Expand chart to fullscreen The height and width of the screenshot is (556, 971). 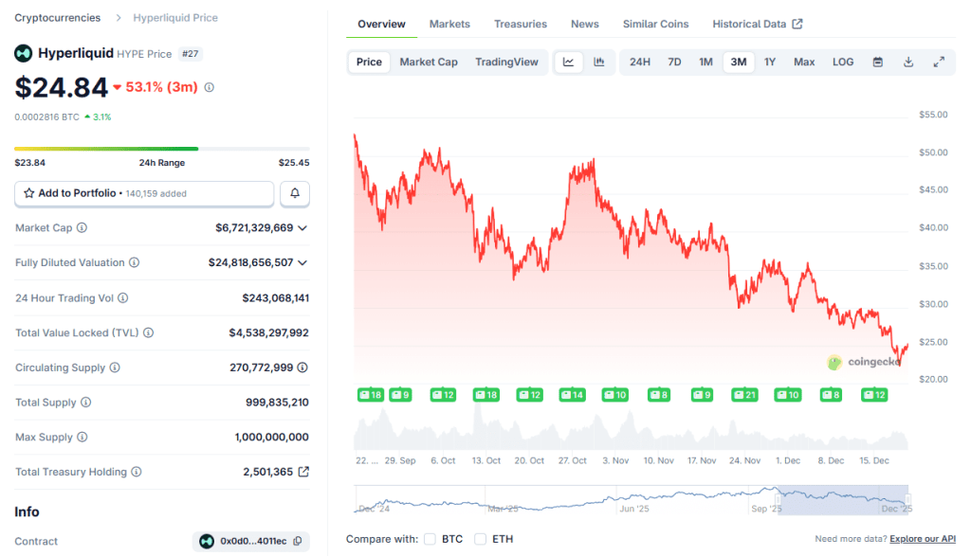click(x=939, y=61)
